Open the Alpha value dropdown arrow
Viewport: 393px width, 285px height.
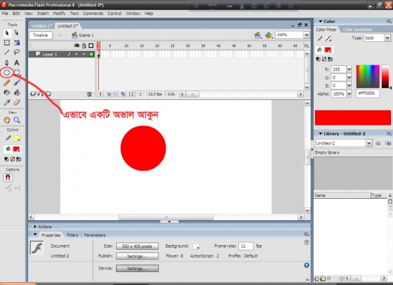click(x=349, y=94)
